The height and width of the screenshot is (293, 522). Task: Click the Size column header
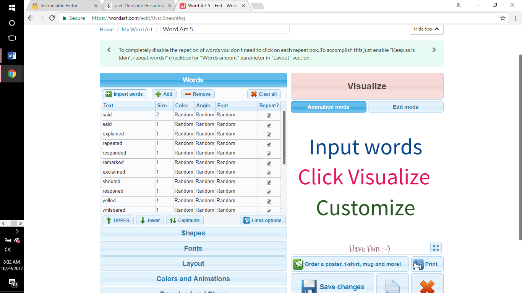click(164, 106)
